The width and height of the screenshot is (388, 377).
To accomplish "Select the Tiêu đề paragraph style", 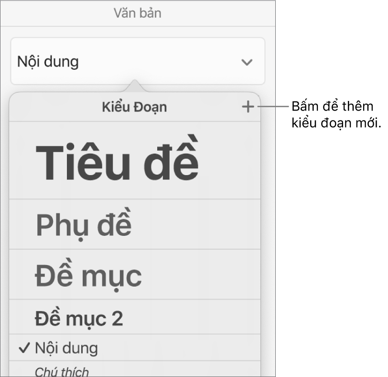I will pos(135,160).
